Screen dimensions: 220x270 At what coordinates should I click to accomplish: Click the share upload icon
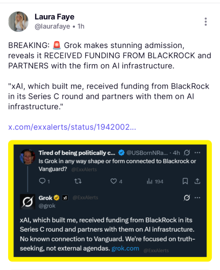pos(197,181)
